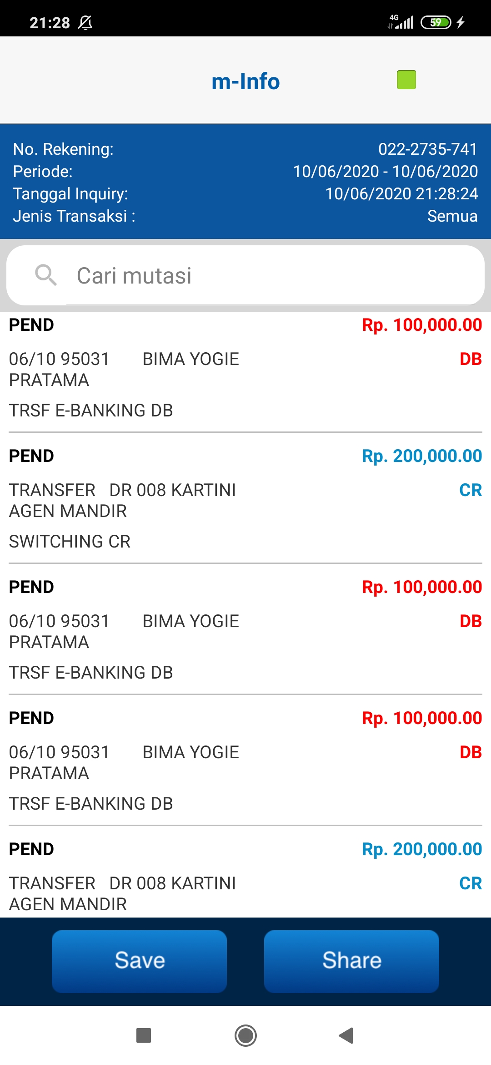The height and width of the screenshot is (1065, 491).
Task: Tap account number 022-2735-741
Action: point(427,149)
